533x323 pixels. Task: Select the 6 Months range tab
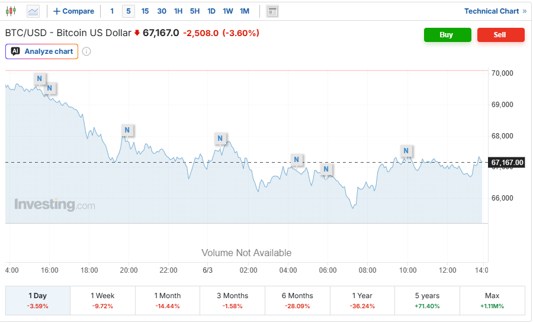(297, 301)
